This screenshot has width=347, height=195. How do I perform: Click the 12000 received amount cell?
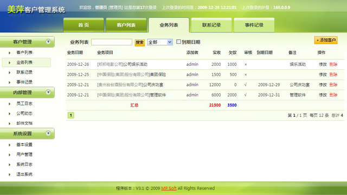point(215,85)
